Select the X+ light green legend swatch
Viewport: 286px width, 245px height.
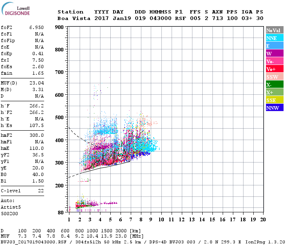click(275, 92)
